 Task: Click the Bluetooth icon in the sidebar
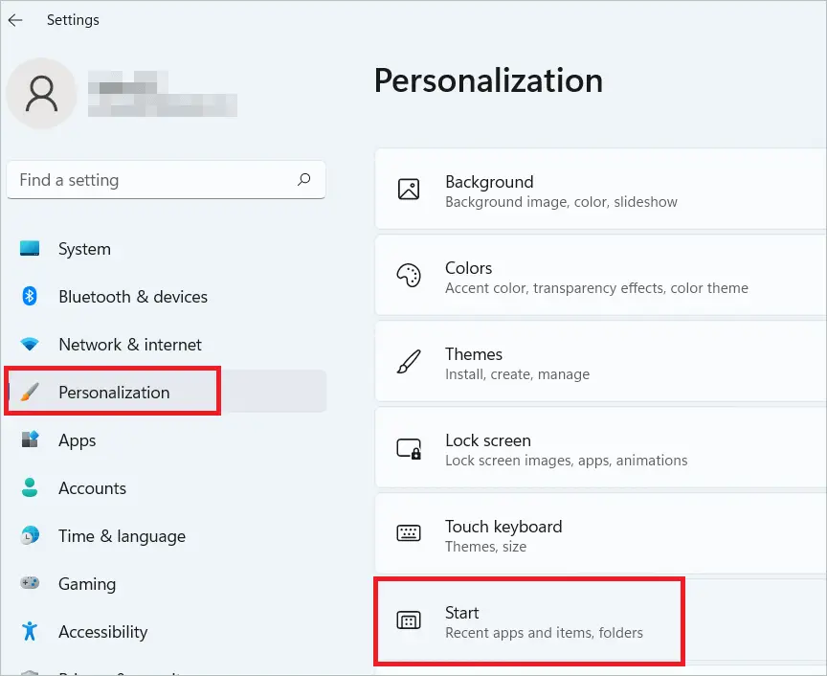(x=32, y=297)
